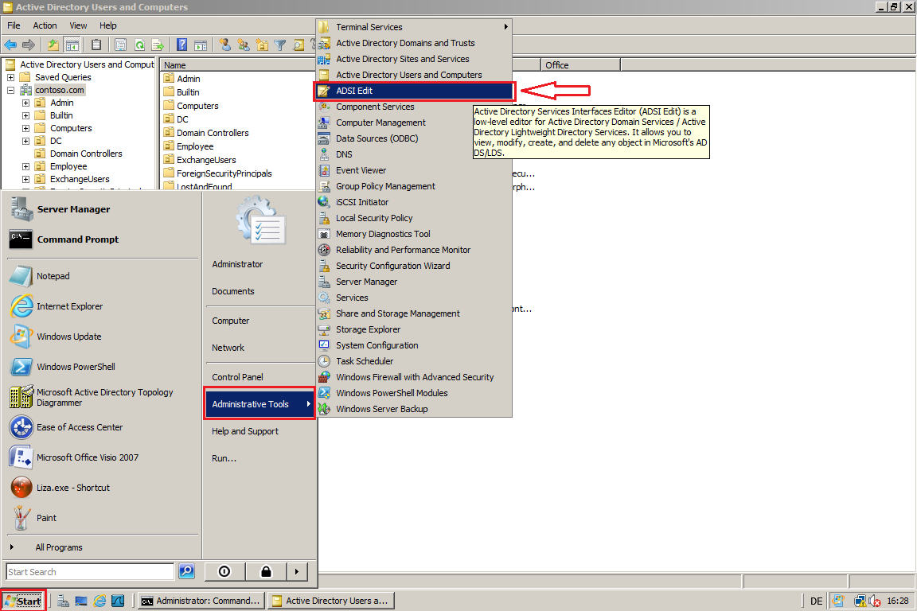Click the network tray icon

[x=860, y=601]
